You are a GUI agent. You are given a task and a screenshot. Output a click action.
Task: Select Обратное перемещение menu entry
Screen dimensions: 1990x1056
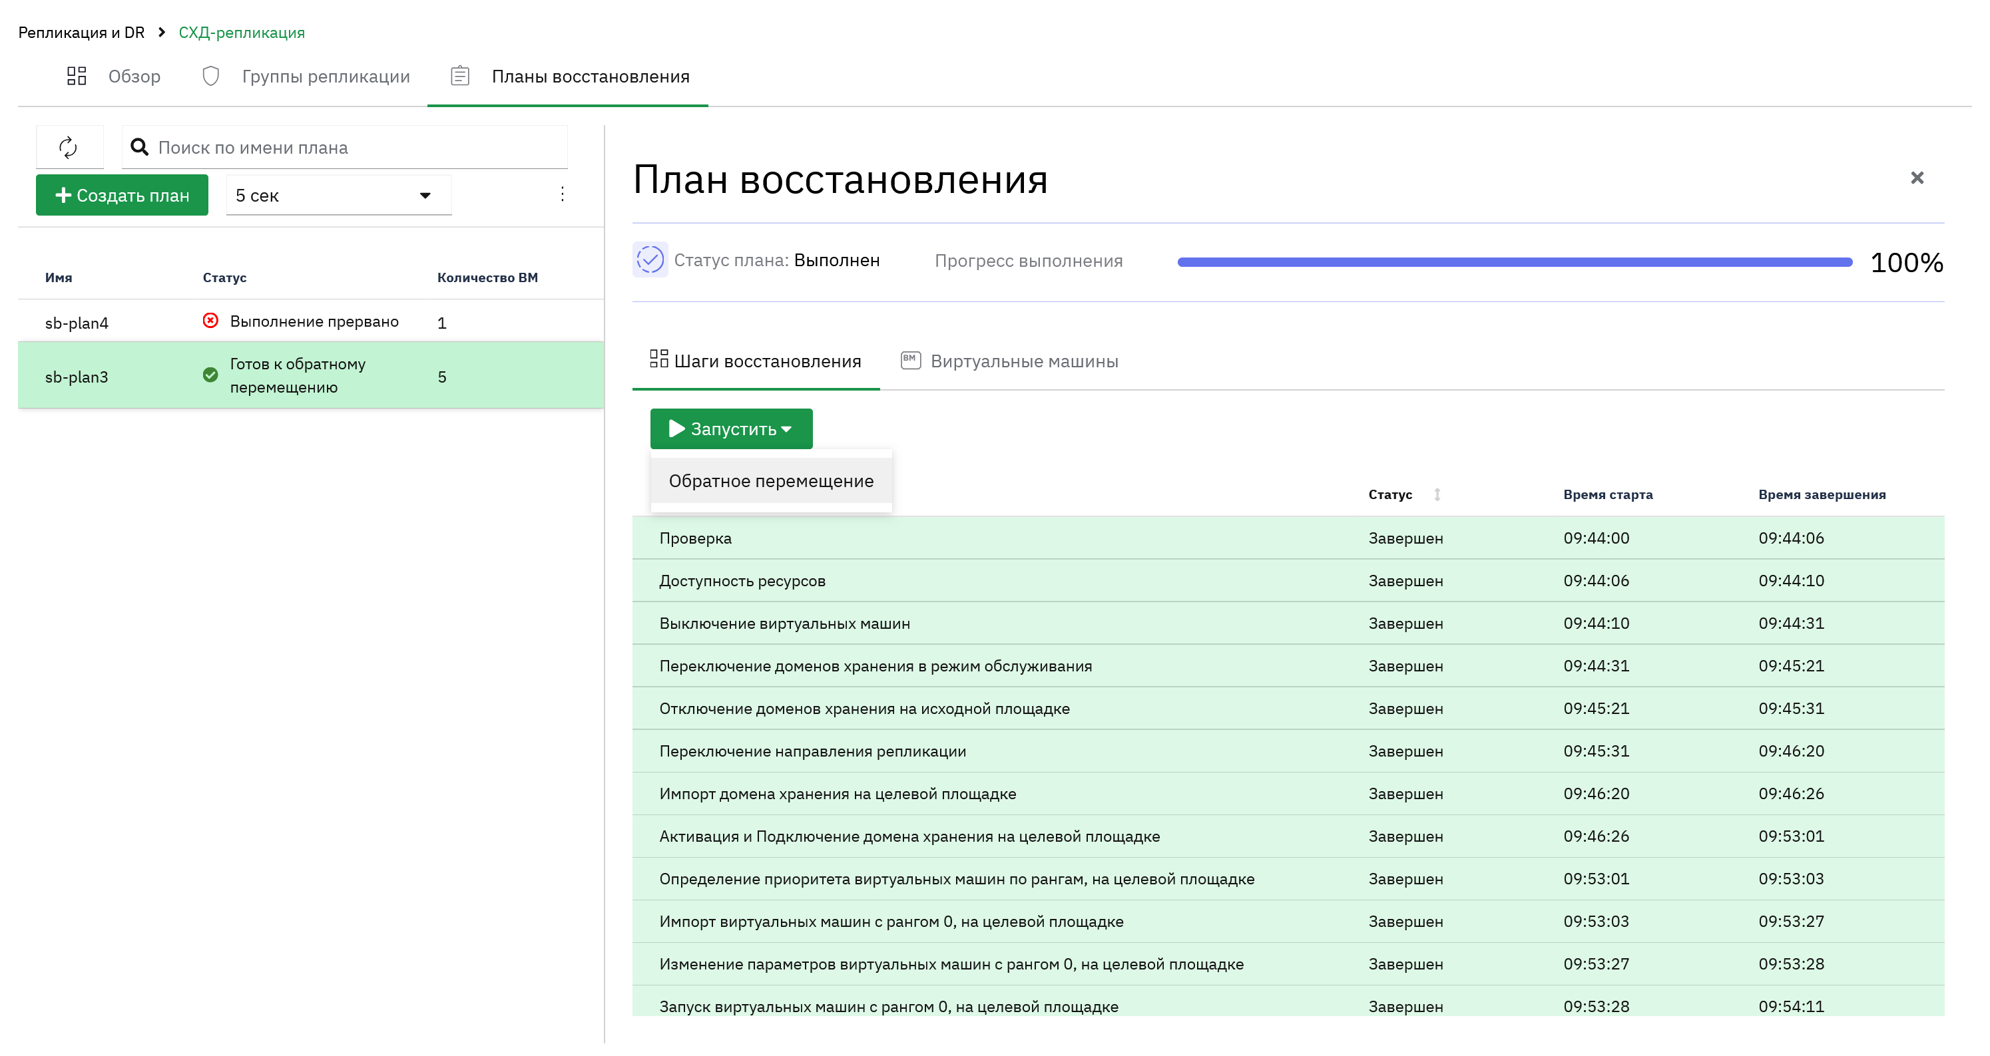[771, 481]
